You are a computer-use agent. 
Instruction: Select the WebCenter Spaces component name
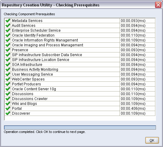point(28,79)
